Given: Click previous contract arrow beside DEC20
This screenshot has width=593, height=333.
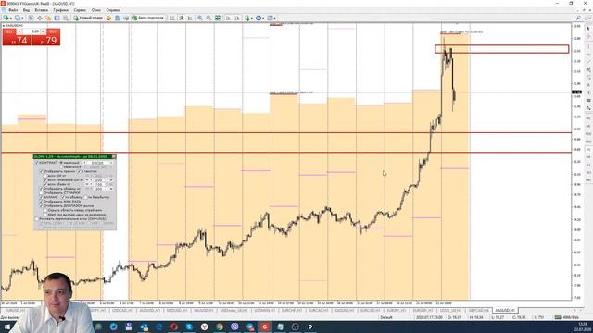Looking at the screenshot, I should click(84, 163).
